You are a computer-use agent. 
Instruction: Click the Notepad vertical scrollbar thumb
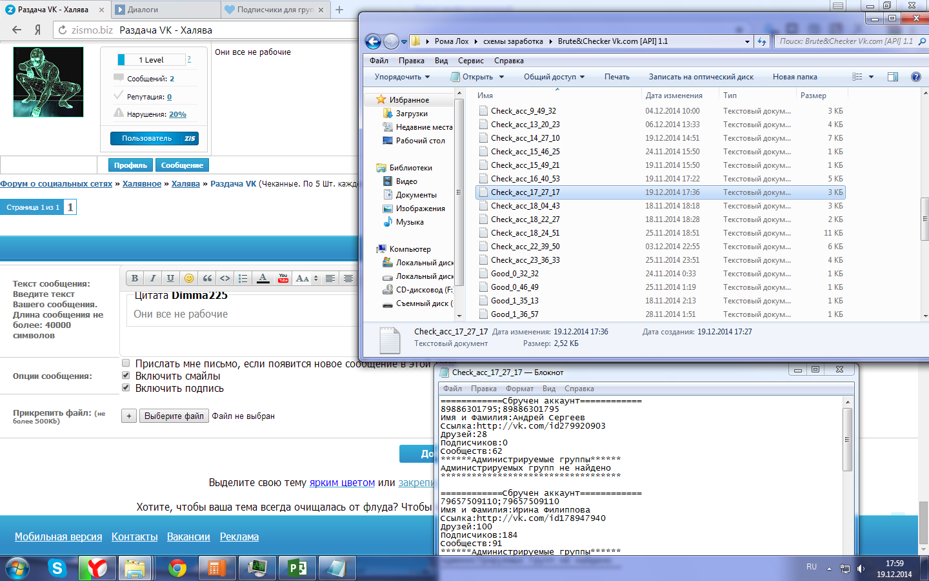847,439
